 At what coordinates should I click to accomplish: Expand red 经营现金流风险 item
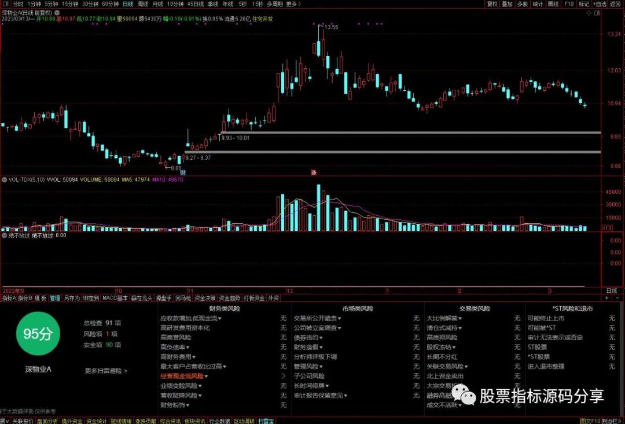coord(184,376)
